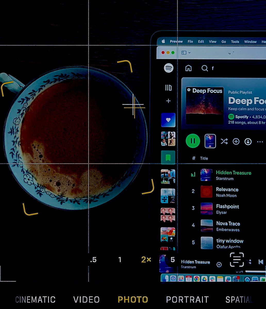Open the View menu
This screenshot has height=309, width=266.
coord(213,41)
